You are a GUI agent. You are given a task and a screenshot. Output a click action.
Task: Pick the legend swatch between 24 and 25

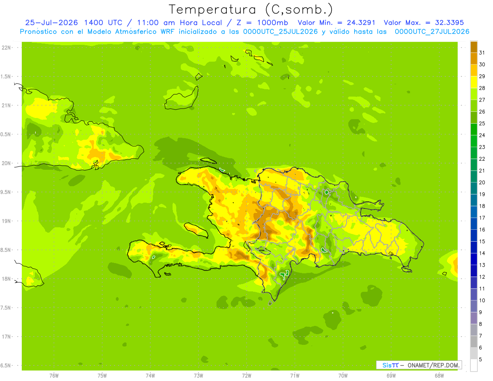point(474,129)
